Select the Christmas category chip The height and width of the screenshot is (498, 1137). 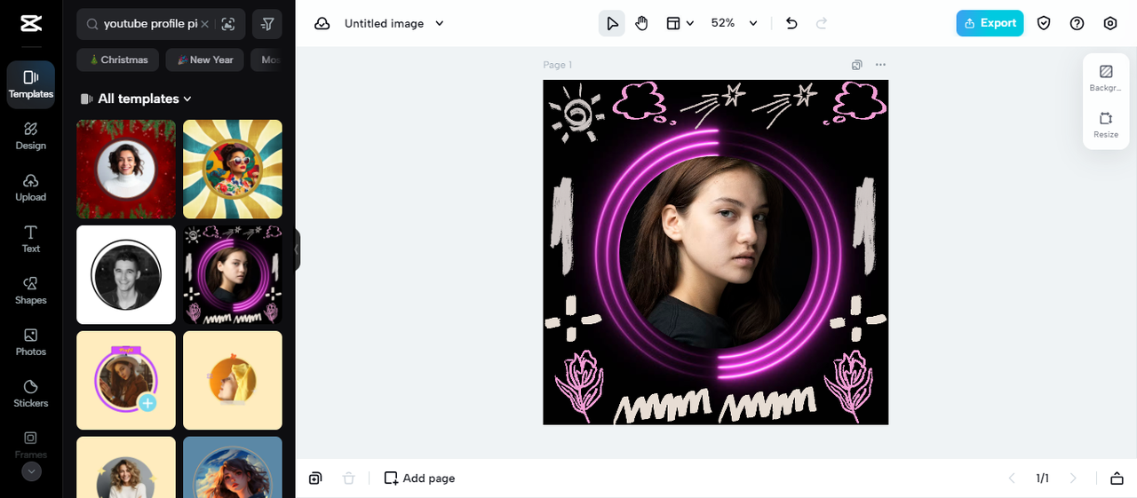pyautogui.click(x=118, y=60)
